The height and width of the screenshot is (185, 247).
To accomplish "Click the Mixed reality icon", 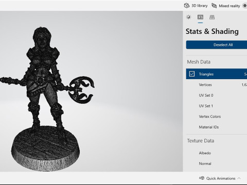I will point(214,6).
